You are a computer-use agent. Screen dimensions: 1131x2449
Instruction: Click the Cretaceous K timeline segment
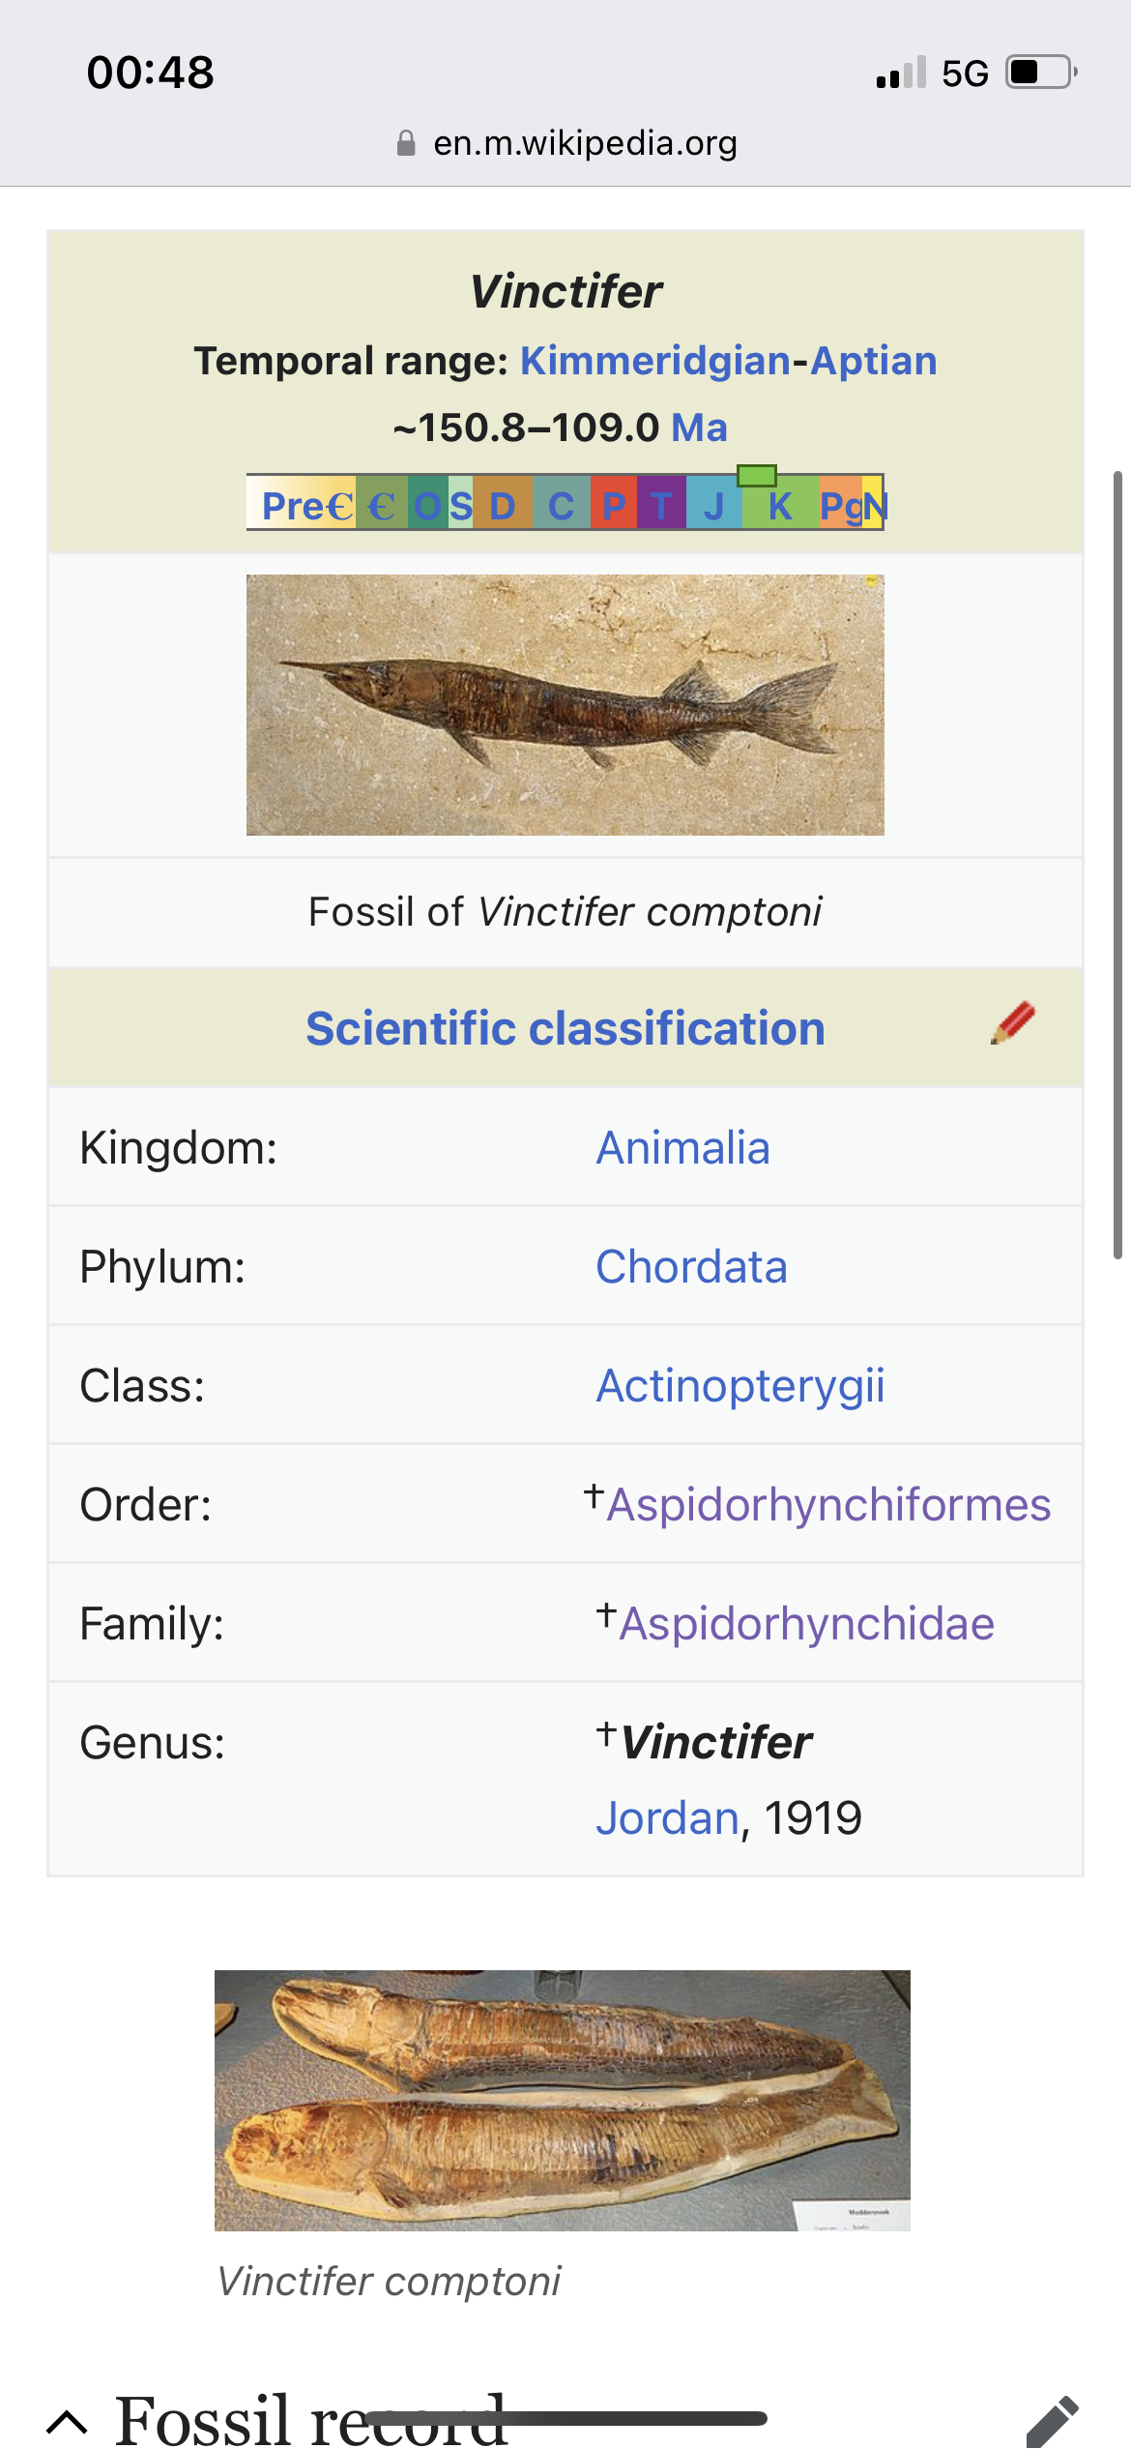pos(779,506)
